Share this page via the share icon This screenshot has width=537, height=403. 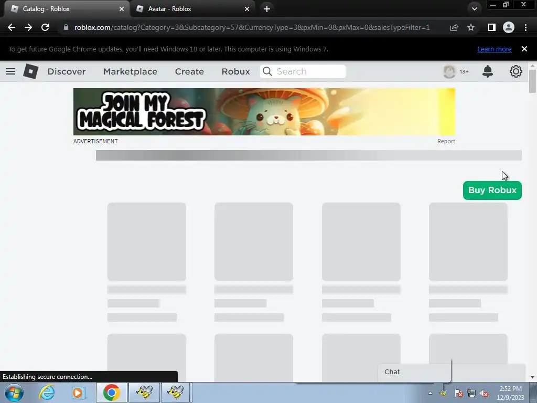pyautogui.click(x=454, y=27)
